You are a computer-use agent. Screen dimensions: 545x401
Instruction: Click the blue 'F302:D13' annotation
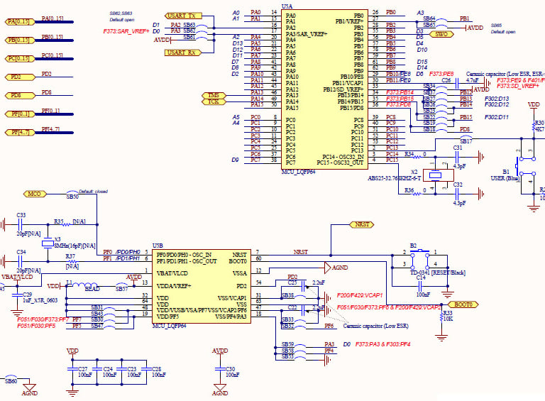(497, 99)
